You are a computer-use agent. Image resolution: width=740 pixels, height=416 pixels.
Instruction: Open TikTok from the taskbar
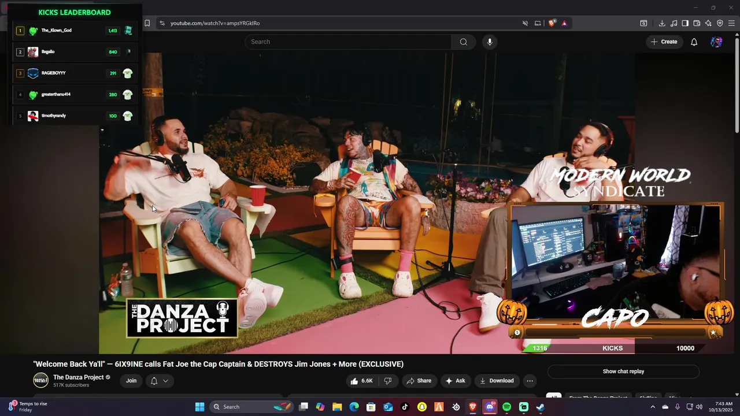[x=405, y=407]
